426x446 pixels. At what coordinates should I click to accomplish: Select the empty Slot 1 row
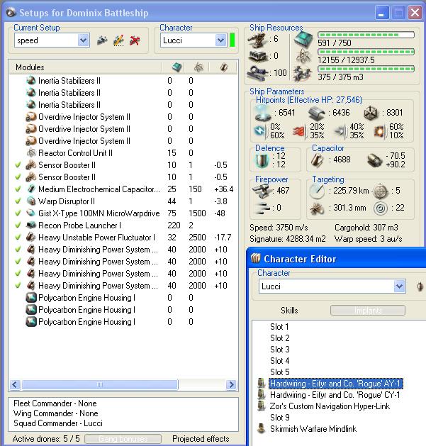279,327
